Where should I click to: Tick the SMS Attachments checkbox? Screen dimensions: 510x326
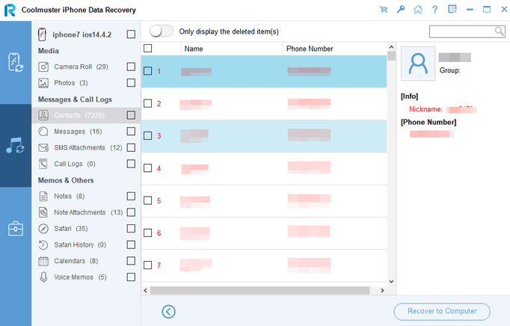click(x=131, y=147)
